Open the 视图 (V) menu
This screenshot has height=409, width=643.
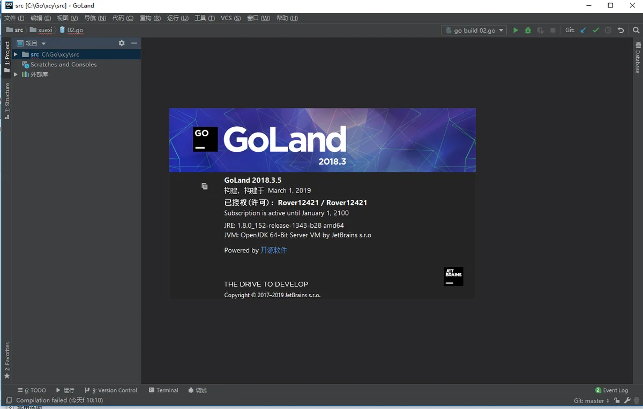tap(67, 18)
